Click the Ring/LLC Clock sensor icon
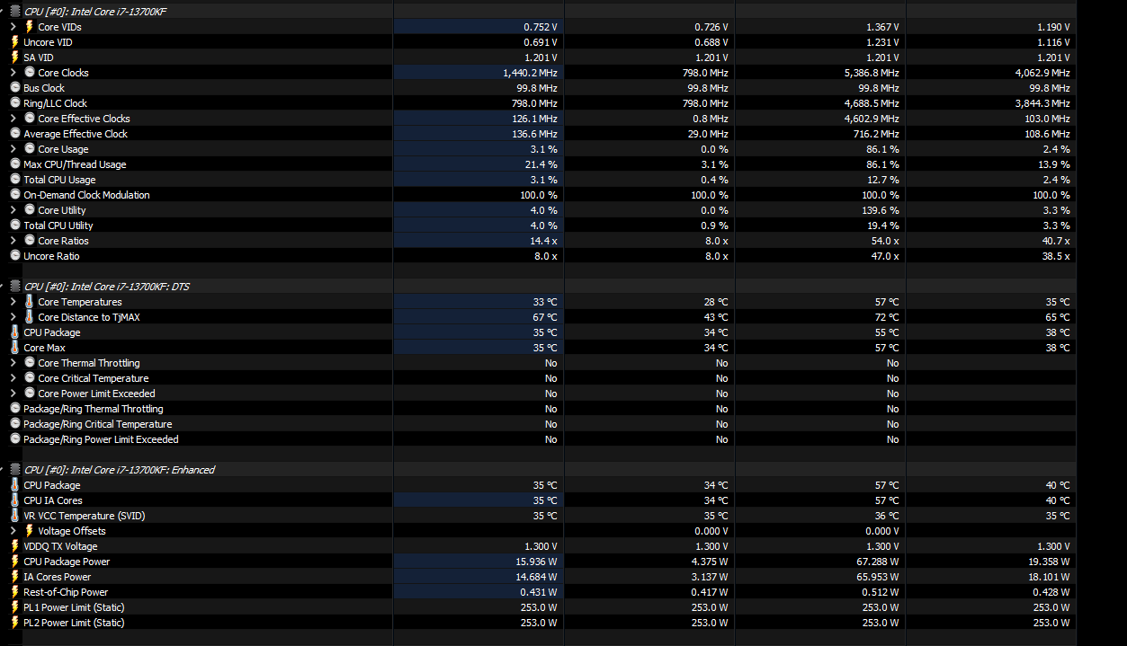The height and width of the screenshot is (646, 1127). [14, 103]
